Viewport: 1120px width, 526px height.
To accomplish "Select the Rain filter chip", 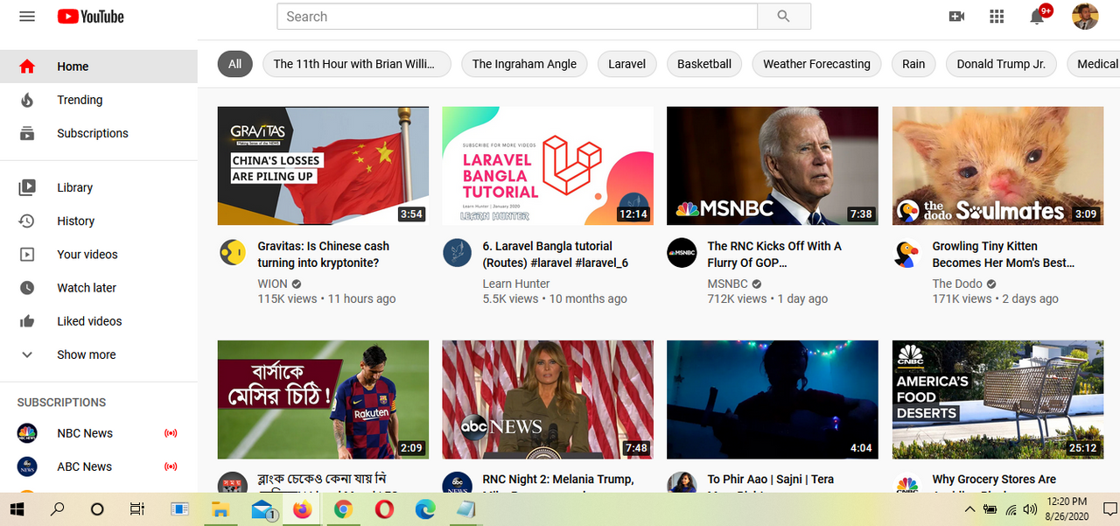I will [x=913, y=64].
